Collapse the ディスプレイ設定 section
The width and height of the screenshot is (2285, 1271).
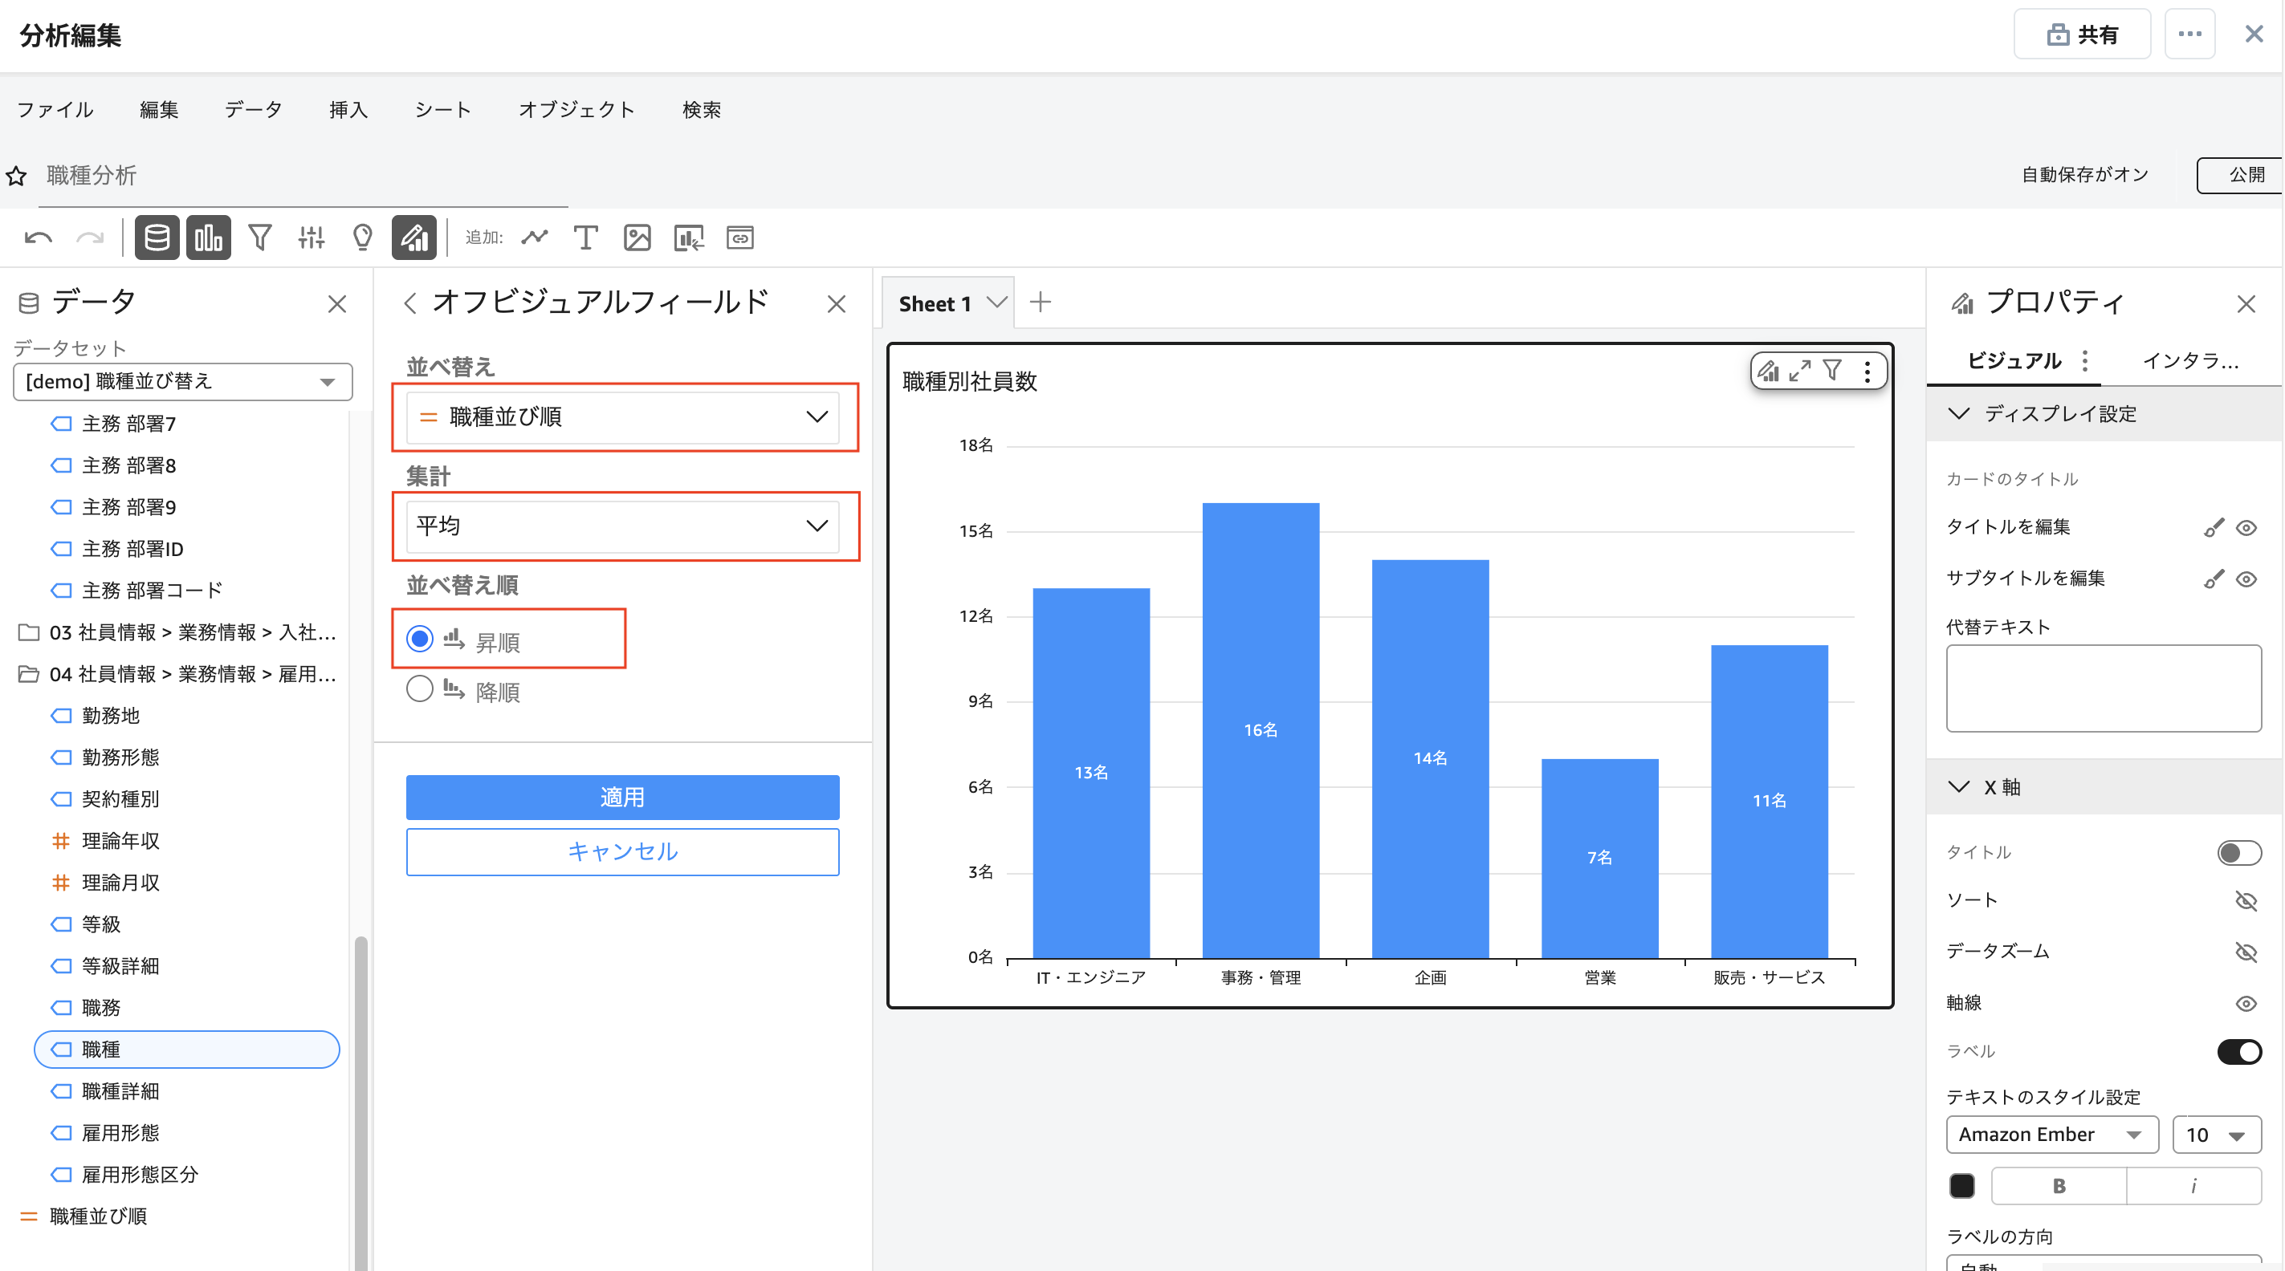coord(1958,414)
